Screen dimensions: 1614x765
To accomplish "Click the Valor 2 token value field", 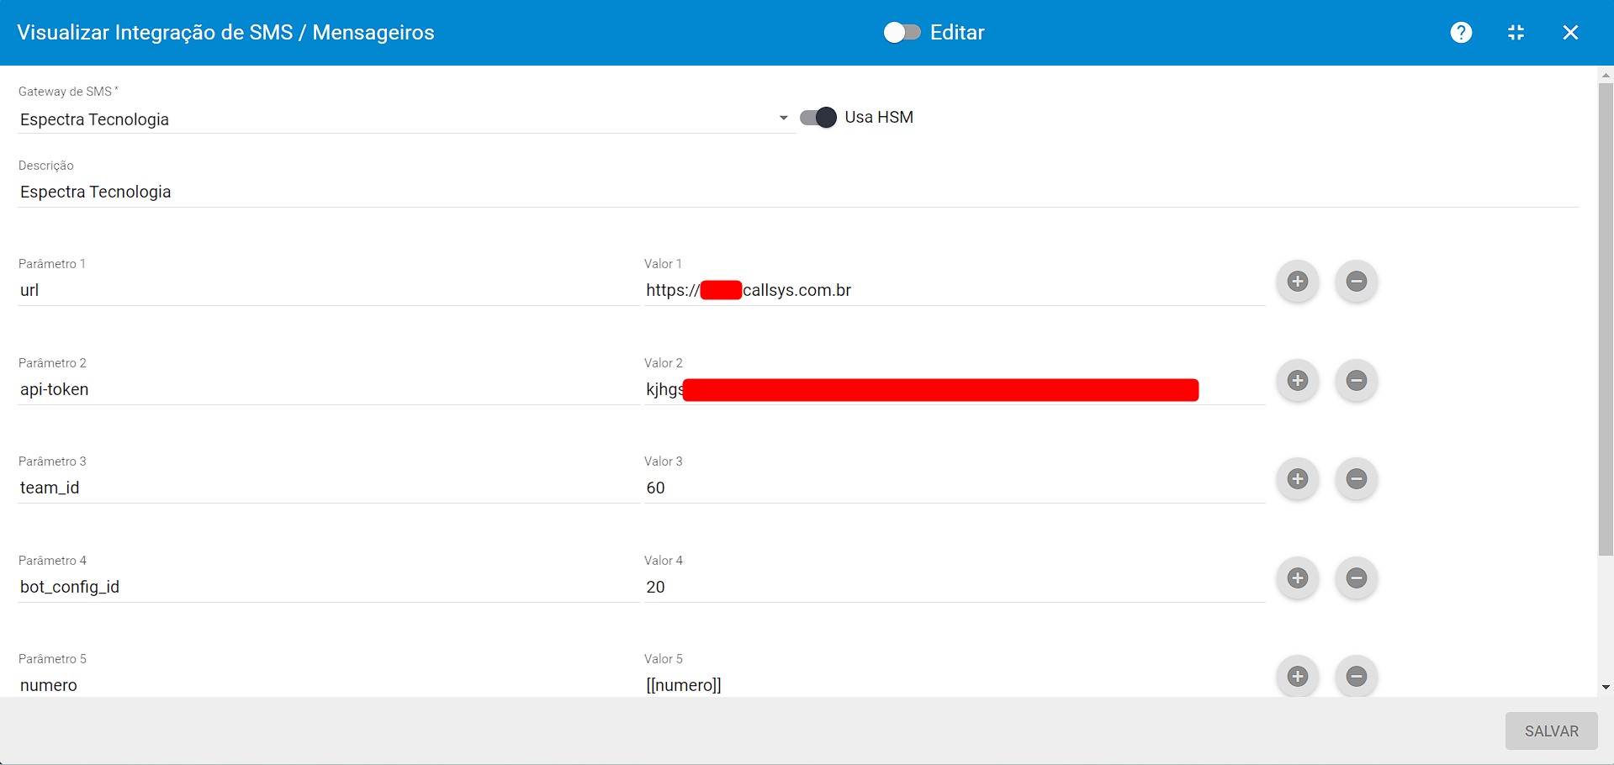I will (955, 389).
